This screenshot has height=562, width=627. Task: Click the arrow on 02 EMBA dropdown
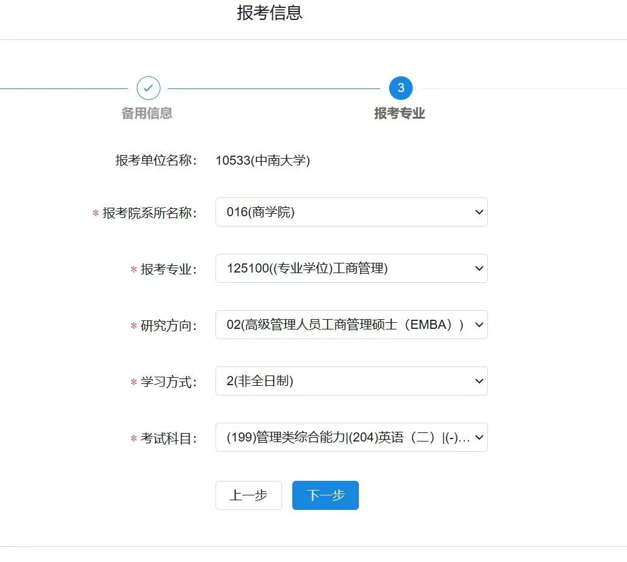tap(479, 325)
